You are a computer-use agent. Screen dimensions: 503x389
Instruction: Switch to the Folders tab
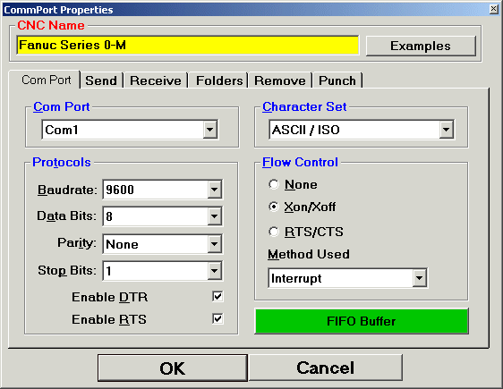(x=219, y=80)
